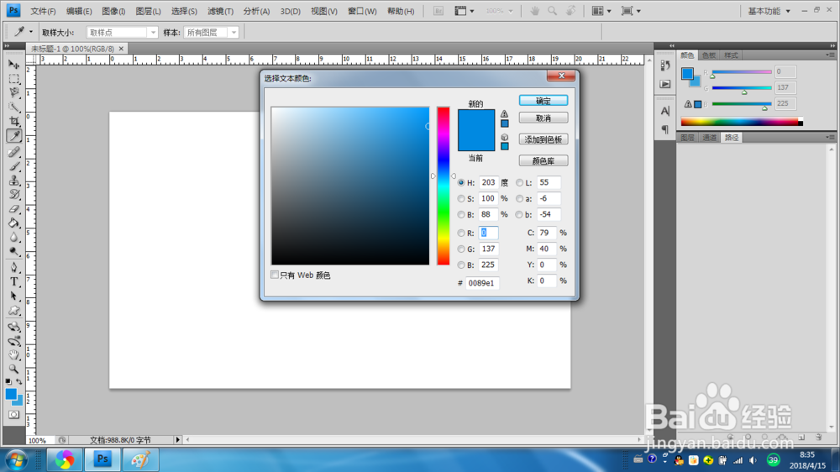Select the Path Selection tool
This screenshot has width=840, height=472.
tap(14, 296)
